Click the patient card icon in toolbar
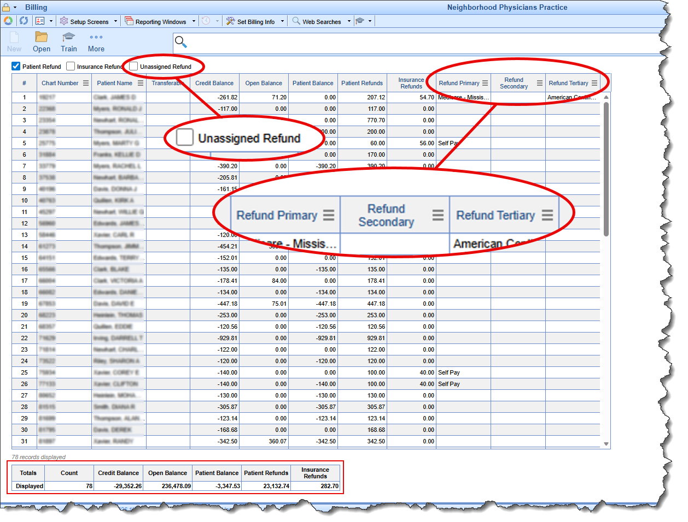The image size is (688, 522). pos(40,21)
